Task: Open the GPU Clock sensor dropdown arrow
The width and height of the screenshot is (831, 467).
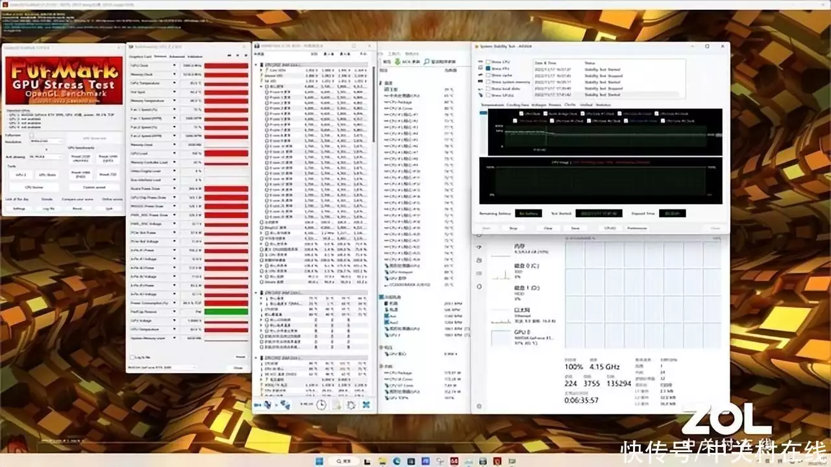Action: tap(175, 66)
